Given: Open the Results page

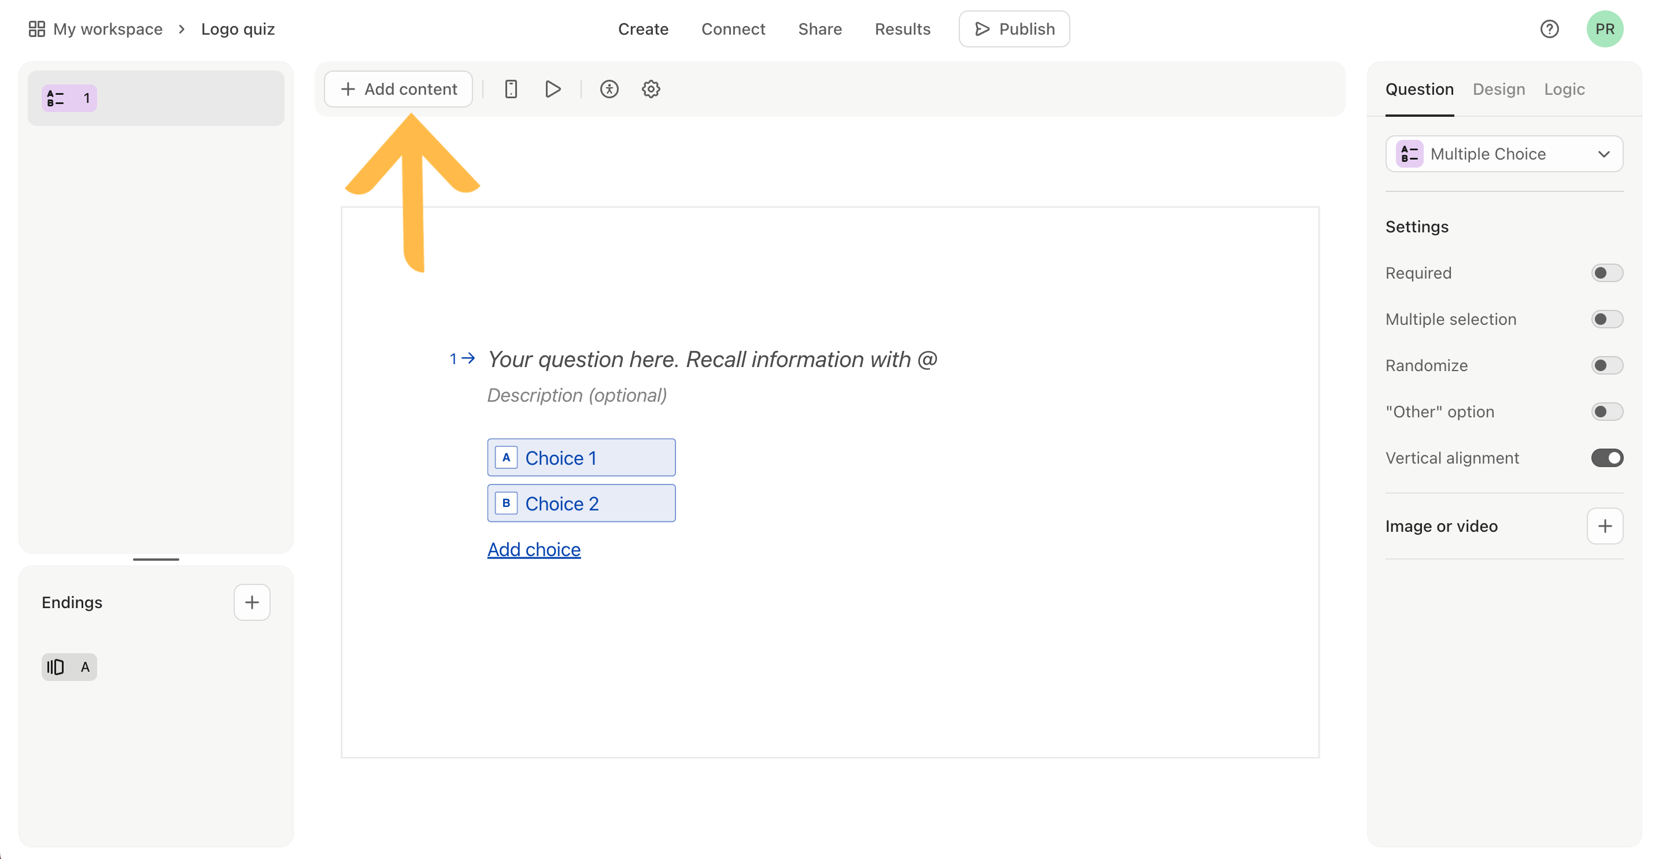Looking at the screenshot, I should click(x=903, y=29).
